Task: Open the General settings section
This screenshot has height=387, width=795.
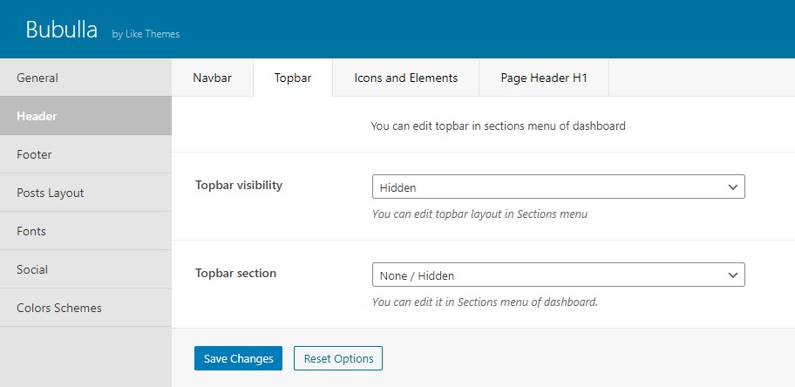Action: [x=85, y=78]
